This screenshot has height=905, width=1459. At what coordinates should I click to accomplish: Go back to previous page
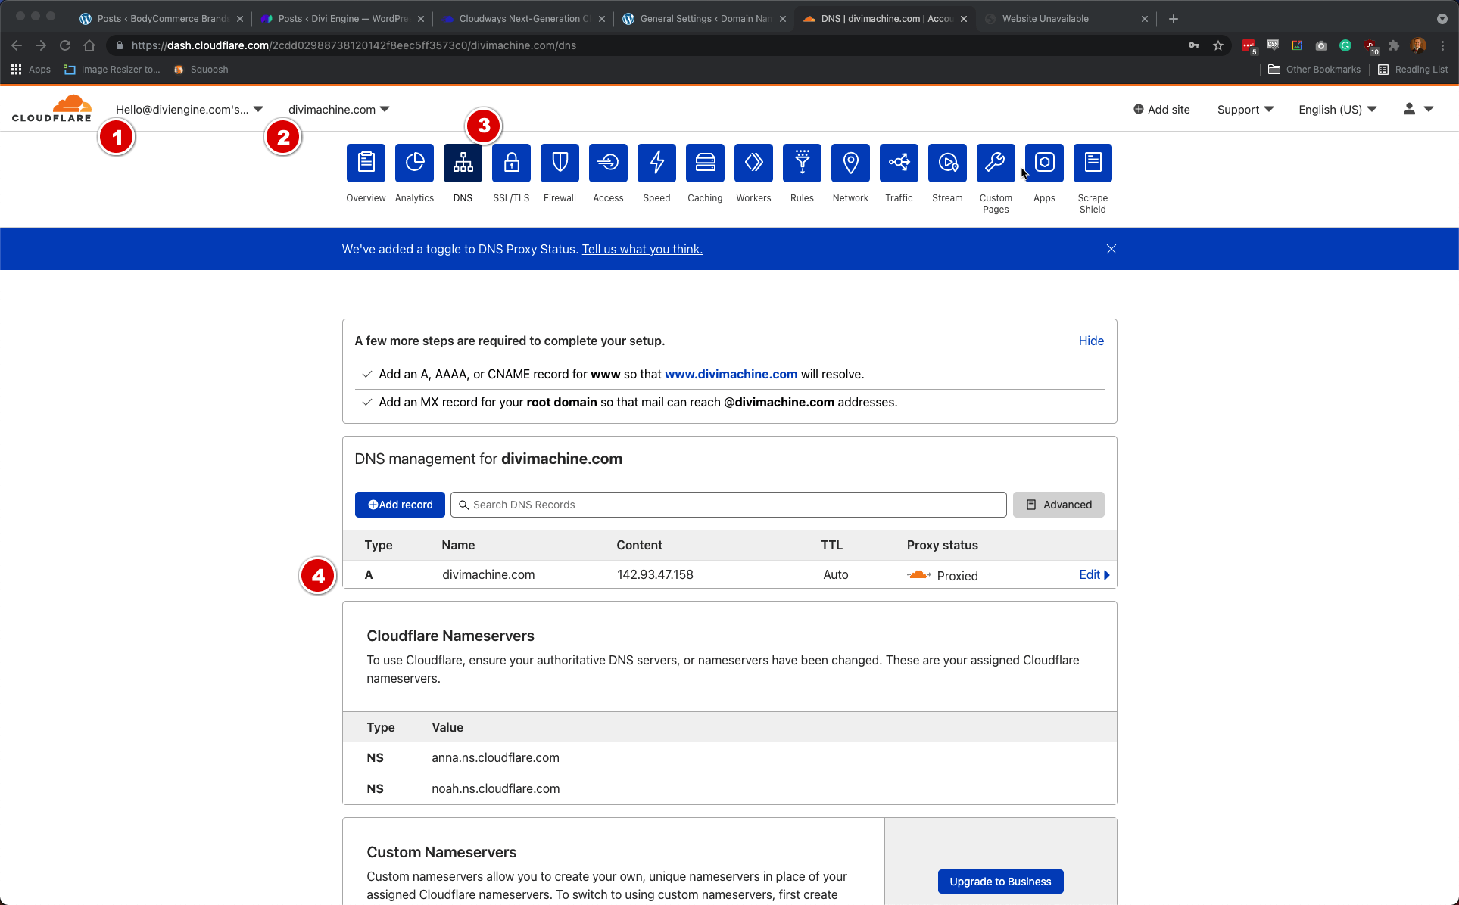coord(17,45)
